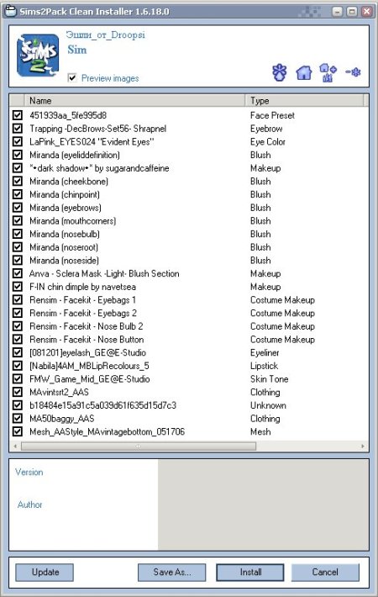The width and height of the screenshot is (378, 597).
Task: Click the Update button
Action: point(45,573)
